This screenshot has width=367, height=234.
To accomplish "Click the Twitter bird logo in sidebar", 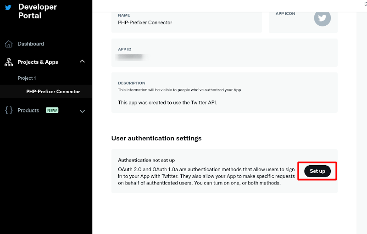I will click(8, 7).
